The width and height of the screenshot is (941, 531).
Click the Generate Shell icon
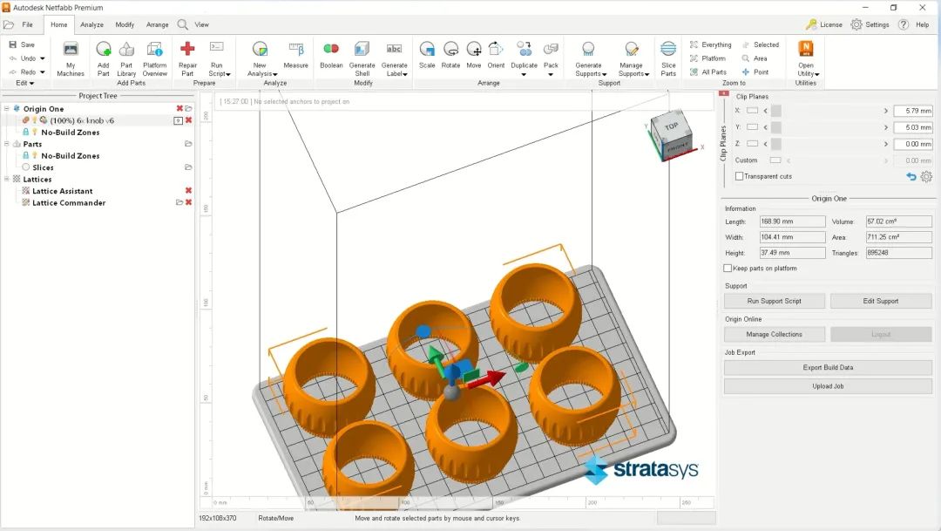pos(362,51)
